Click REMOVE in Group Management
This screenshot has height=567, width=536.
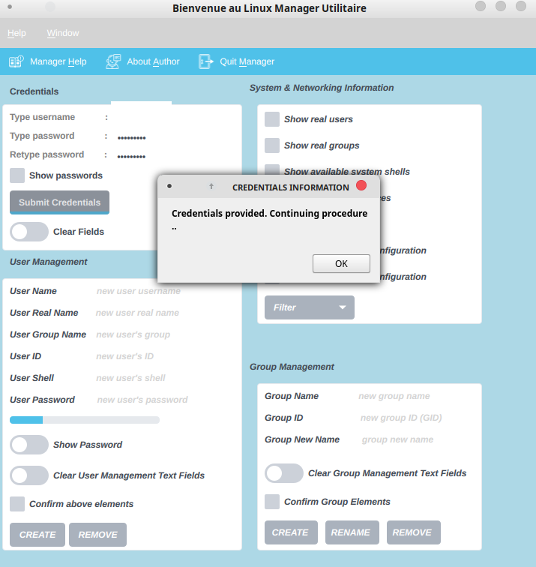[414, 532]
